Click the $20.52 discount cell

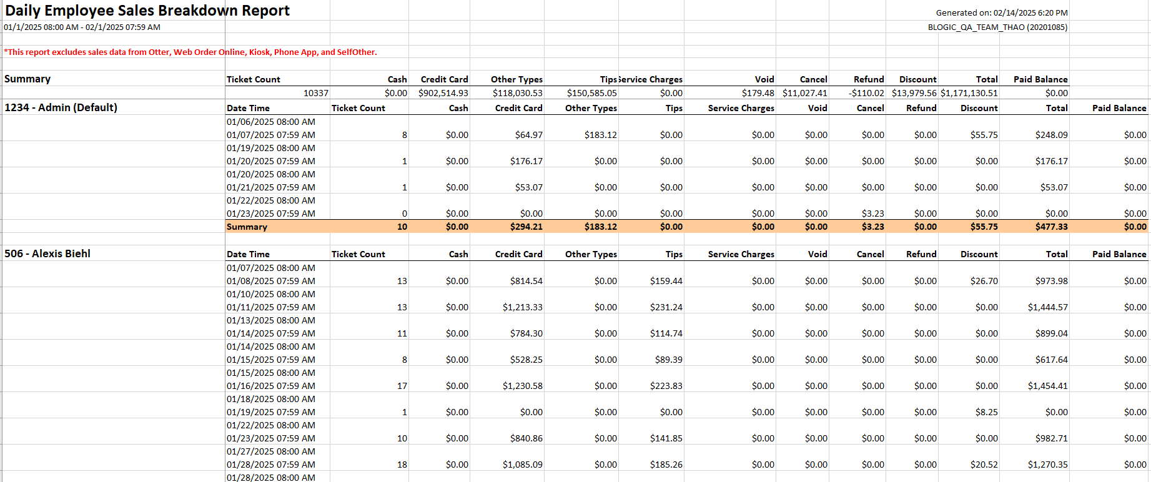(984, 465)
